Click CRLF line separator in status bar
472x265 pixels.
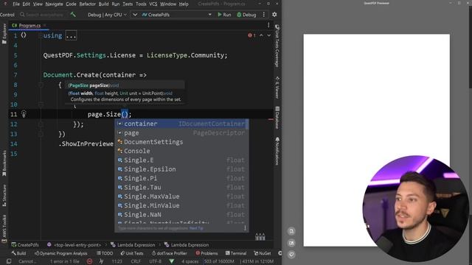pos(136,261)
